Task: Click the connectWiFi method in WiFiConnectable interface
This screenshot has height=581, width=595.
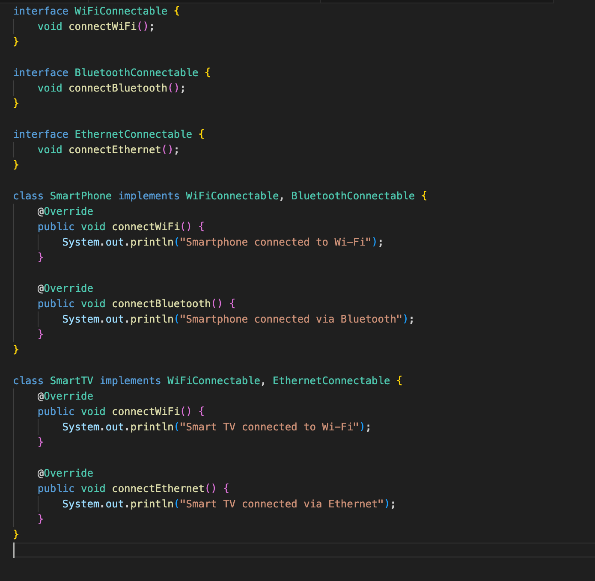Action: pyautogui.click(x=102, y=27)
